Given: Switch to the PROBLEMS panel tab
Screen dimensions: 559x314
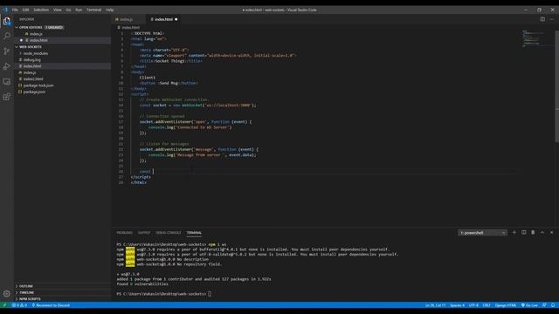Looking at the screenshot, I should 124,233.
